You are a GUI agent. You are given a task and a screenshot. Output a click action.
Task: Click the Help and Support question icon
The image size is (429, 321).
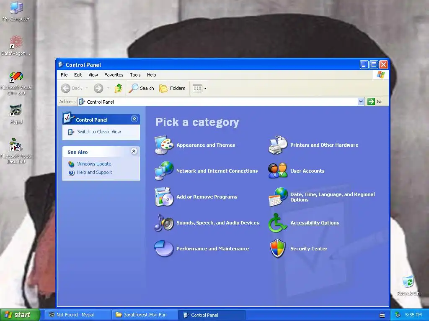point(71,173)
